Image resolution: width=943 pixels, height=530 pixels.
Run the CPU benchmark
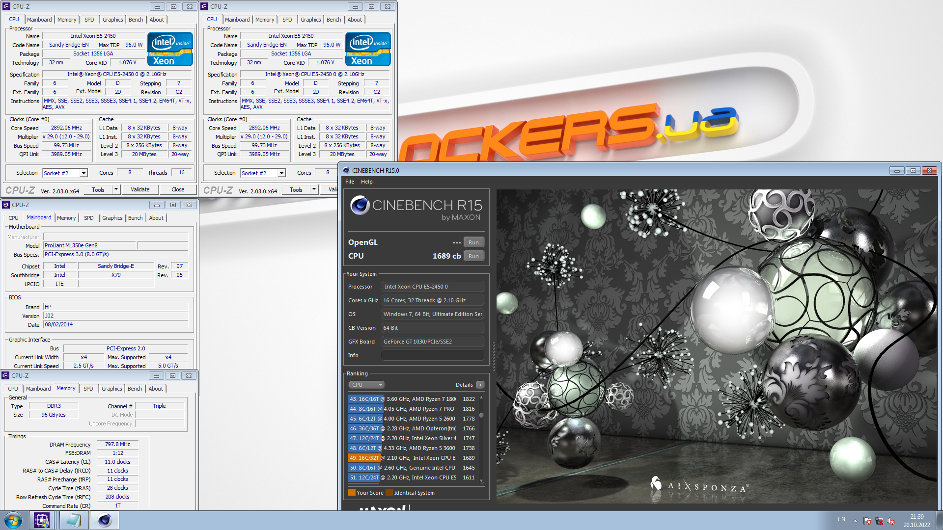[x=473, y=256]
